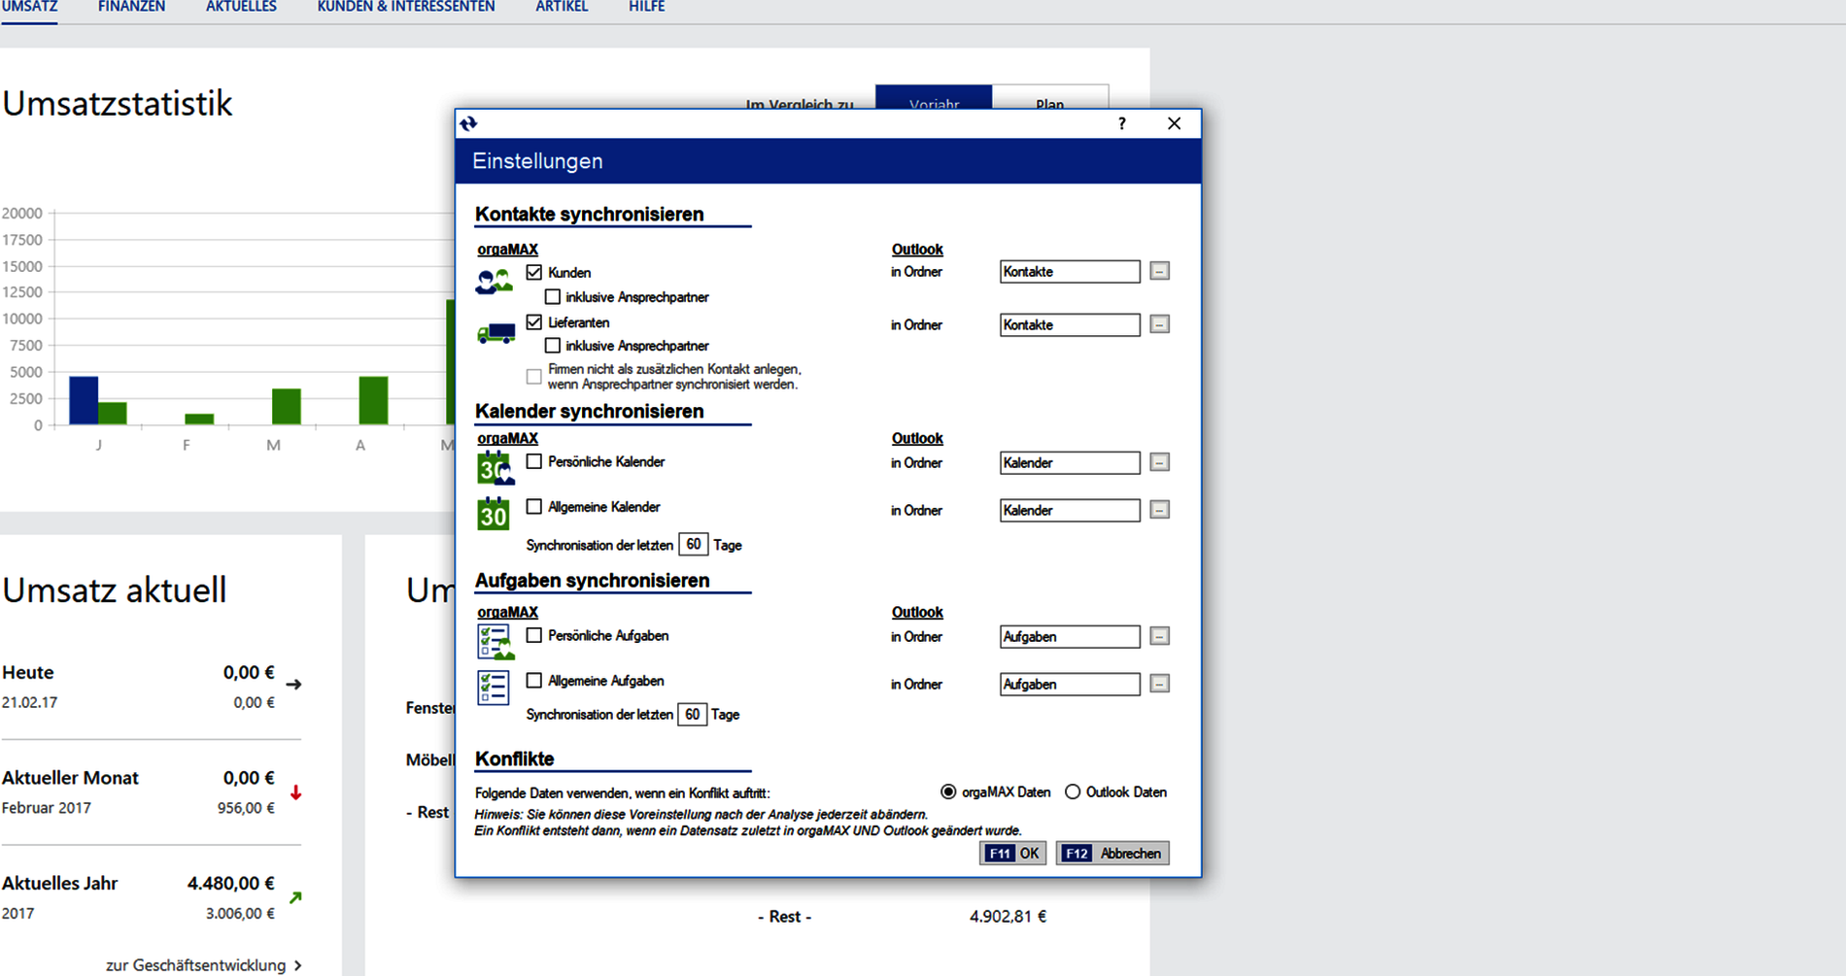Click the sync arrows icon in dialog title bar
Viewport: 1846px width, 976px height.
pyautogui.click(x=468, y=123)
